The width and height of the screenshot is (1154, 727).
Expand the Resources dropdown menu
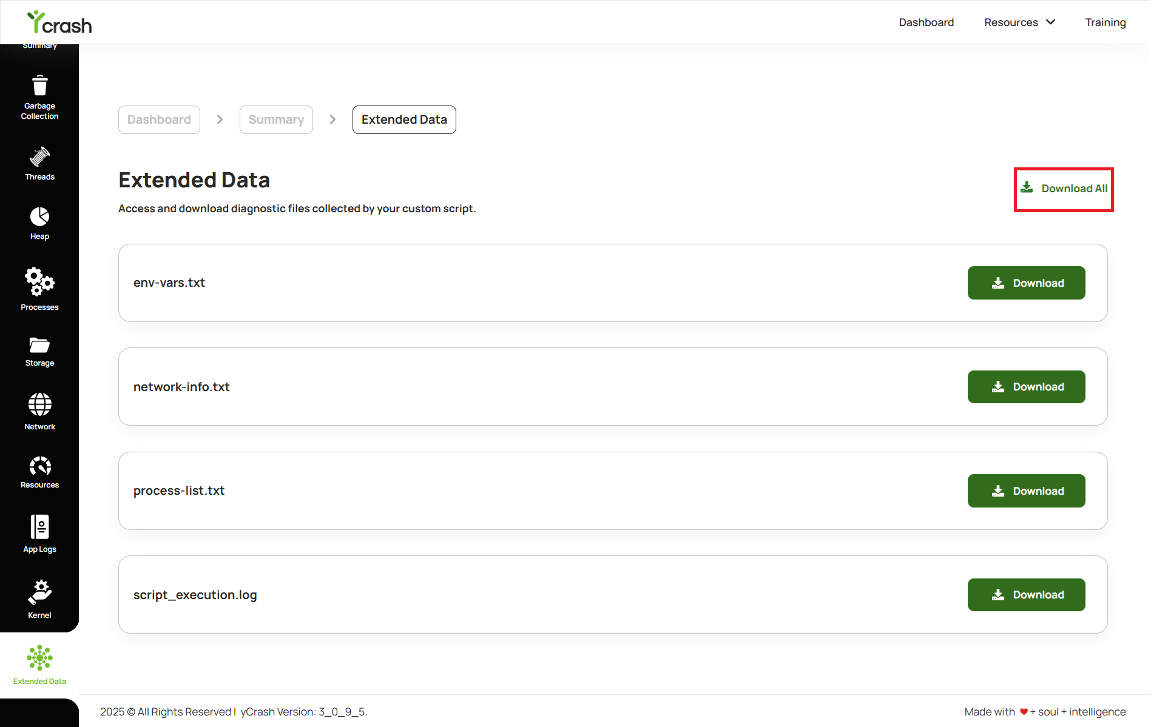pyautogui.click(x=1019, y=22)
